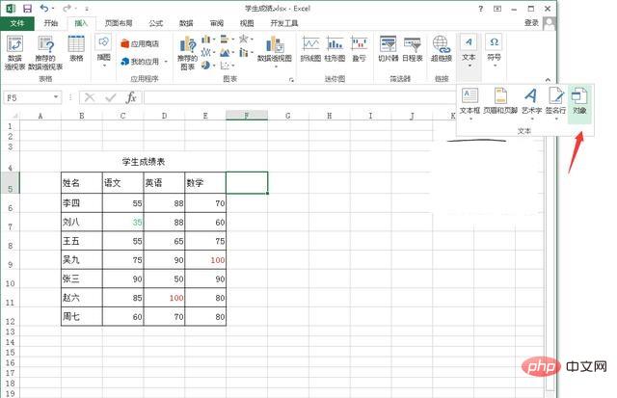Insert an area chart from chart gallery
The width and height of the screenshot is (617, 398).
(225, 52)
